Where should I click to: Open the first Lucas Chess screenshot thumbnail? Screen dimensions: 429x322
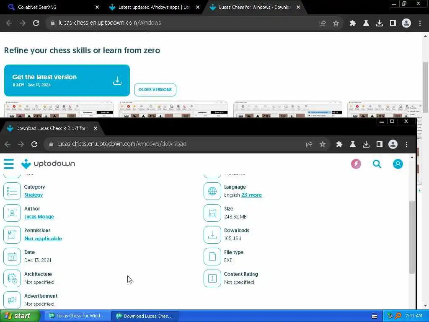click(x=59, y=109)
